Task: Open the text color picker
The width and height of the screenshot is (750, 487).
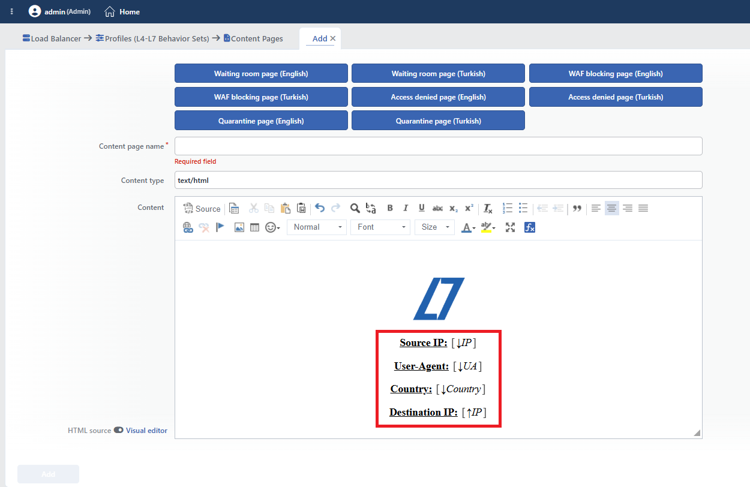Action: (x=468, y=227)
